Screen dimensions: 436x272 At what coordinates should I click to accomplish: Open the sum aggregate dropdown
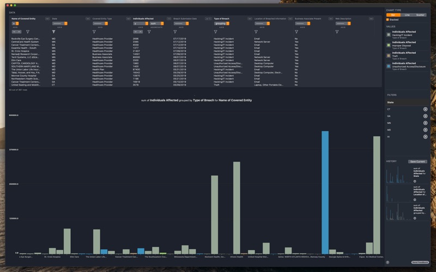(156, 23)
